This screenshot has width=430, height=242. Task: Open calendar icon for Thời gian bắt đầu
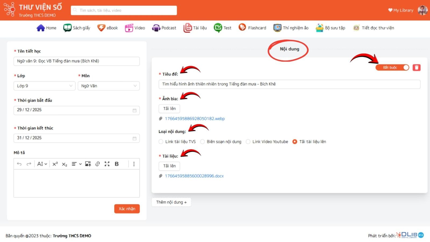(134, 110)
